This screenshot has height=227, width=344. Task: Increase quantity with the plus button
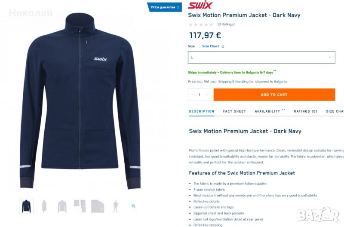click(x=207, y=95)
